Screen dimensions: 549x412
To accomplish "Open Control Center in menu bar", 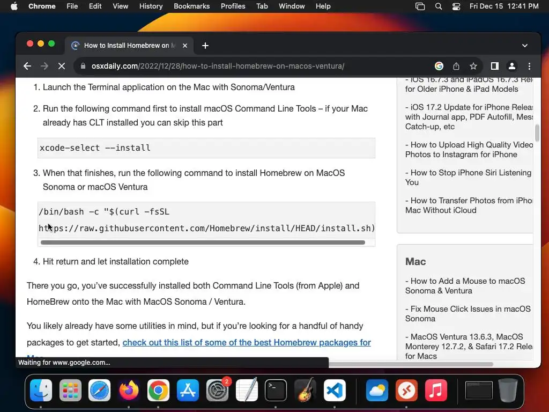I will (456, 6).
